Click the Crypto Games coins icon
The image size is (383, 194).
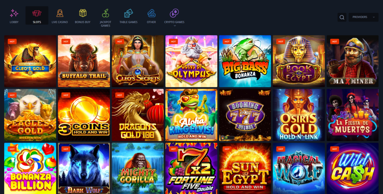[x=174, y=13]
